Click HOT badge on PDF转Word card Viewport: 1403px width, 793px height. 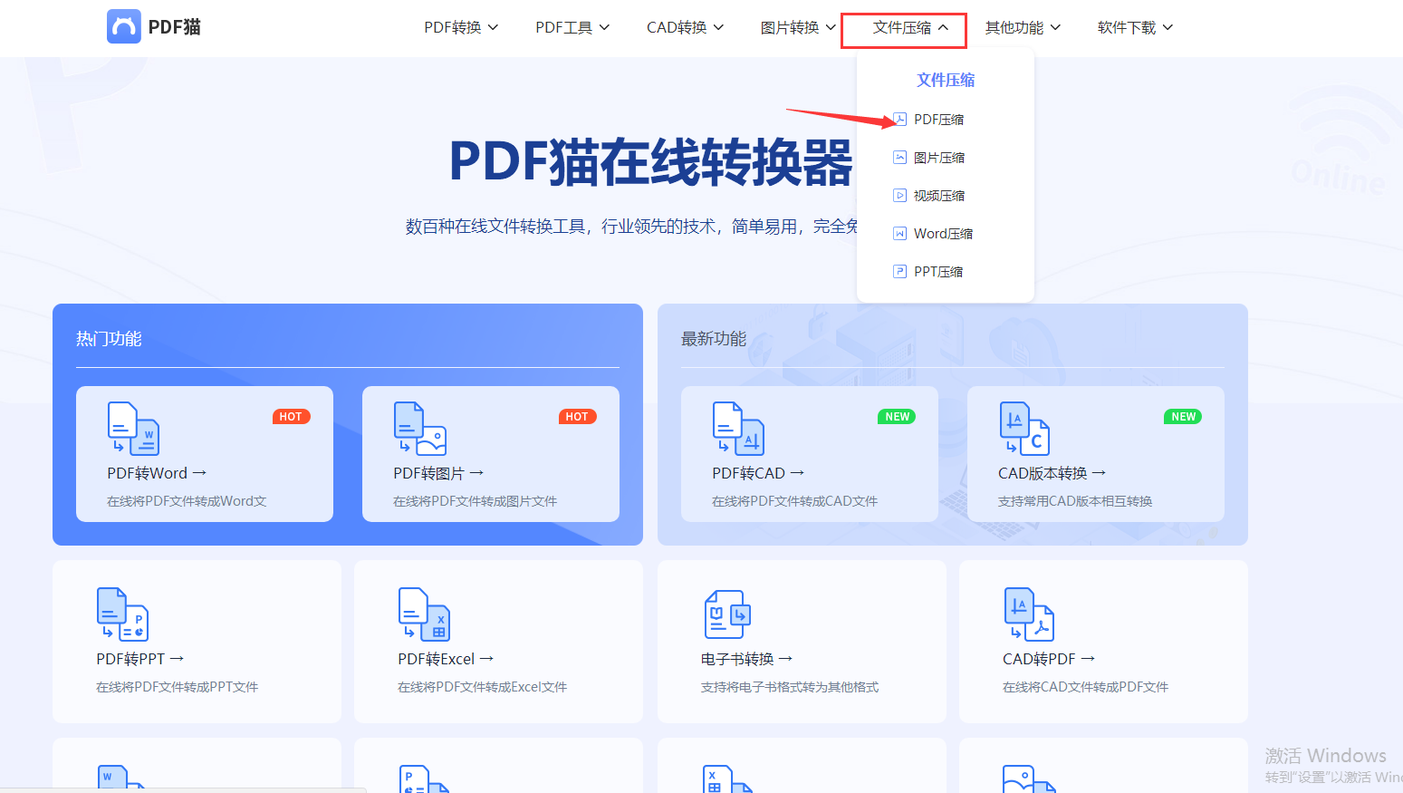(x=292, y=417)
